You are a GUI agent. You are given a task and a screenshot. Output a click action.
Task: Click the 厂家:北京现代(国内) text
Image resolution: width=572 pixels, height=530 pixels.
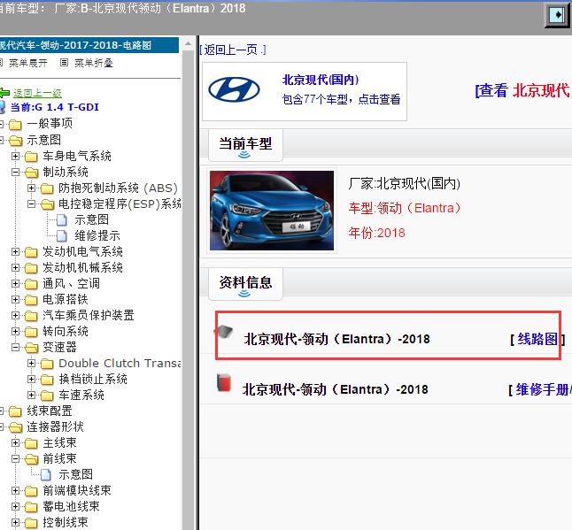pyautogui.click(x=404, y=184)
